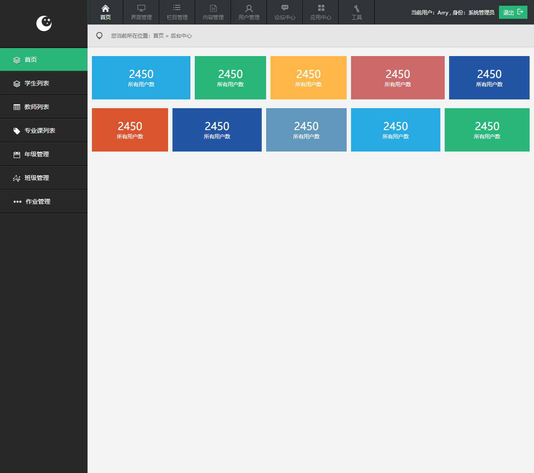Click the wrench icon for 工具

point(357,8)
